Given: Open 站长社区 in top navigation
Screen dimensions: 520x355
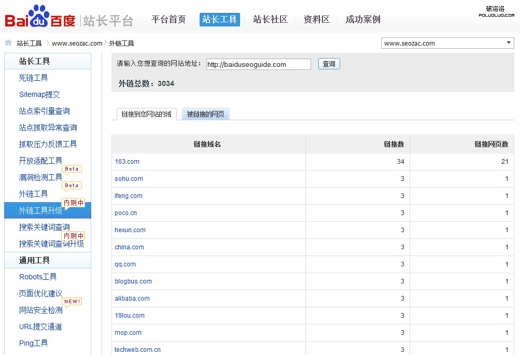Looking at the screenshot, I should tap(270, 20).
